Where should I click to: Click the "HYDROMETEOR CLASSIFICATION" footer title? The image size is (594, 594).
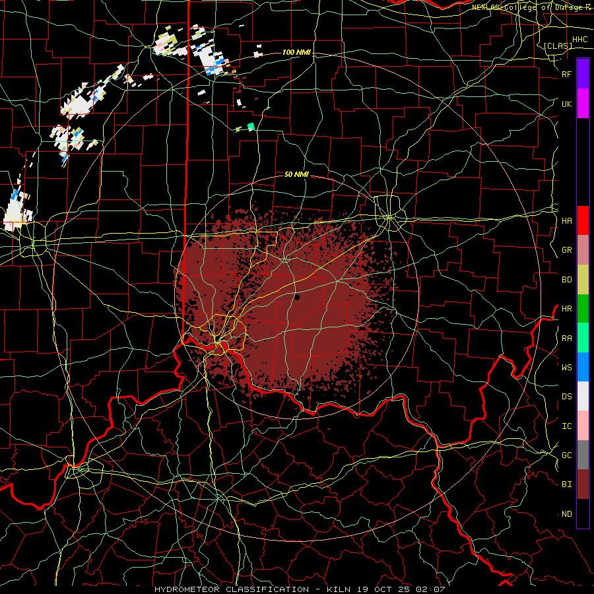[232, 589]
